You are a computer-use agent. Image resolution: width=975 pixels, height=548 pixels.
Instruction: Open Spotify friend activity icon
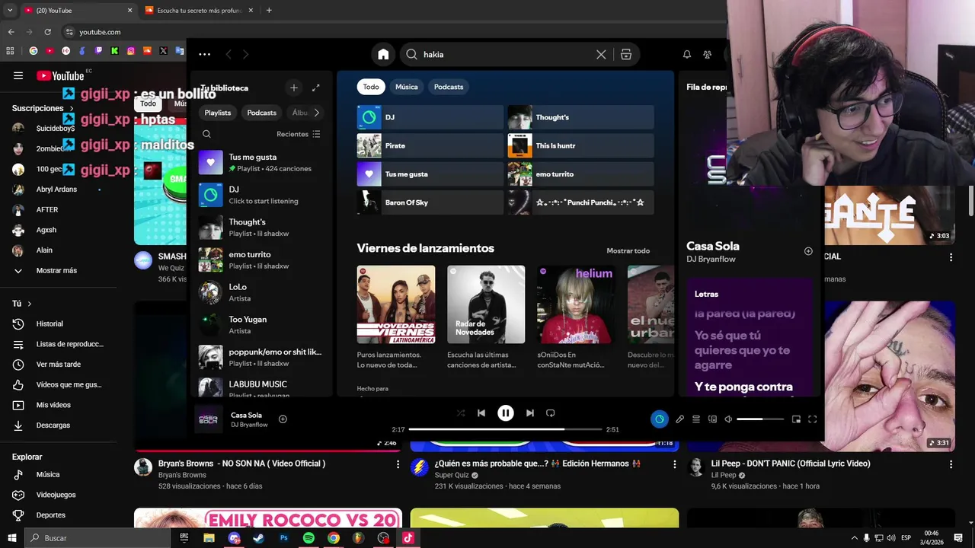coord(708,54)
